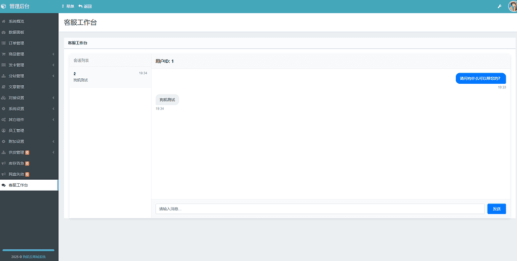Open 员工管理 using its user icon
The image size is (517, 261).
click(4, 130)
